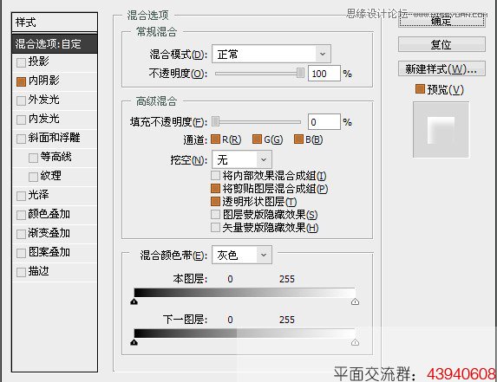This screenshot has width=497, height=382.
Task: Enable the 颜色叠加 color overlay checkbox
Action: point(21,215)
